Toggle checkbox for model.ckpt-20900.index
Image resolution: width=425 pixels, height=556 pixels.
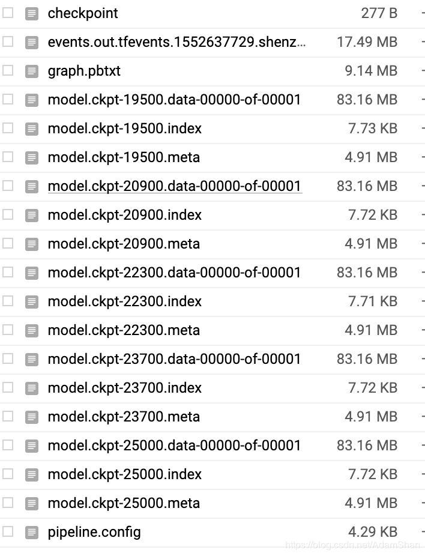8,214
